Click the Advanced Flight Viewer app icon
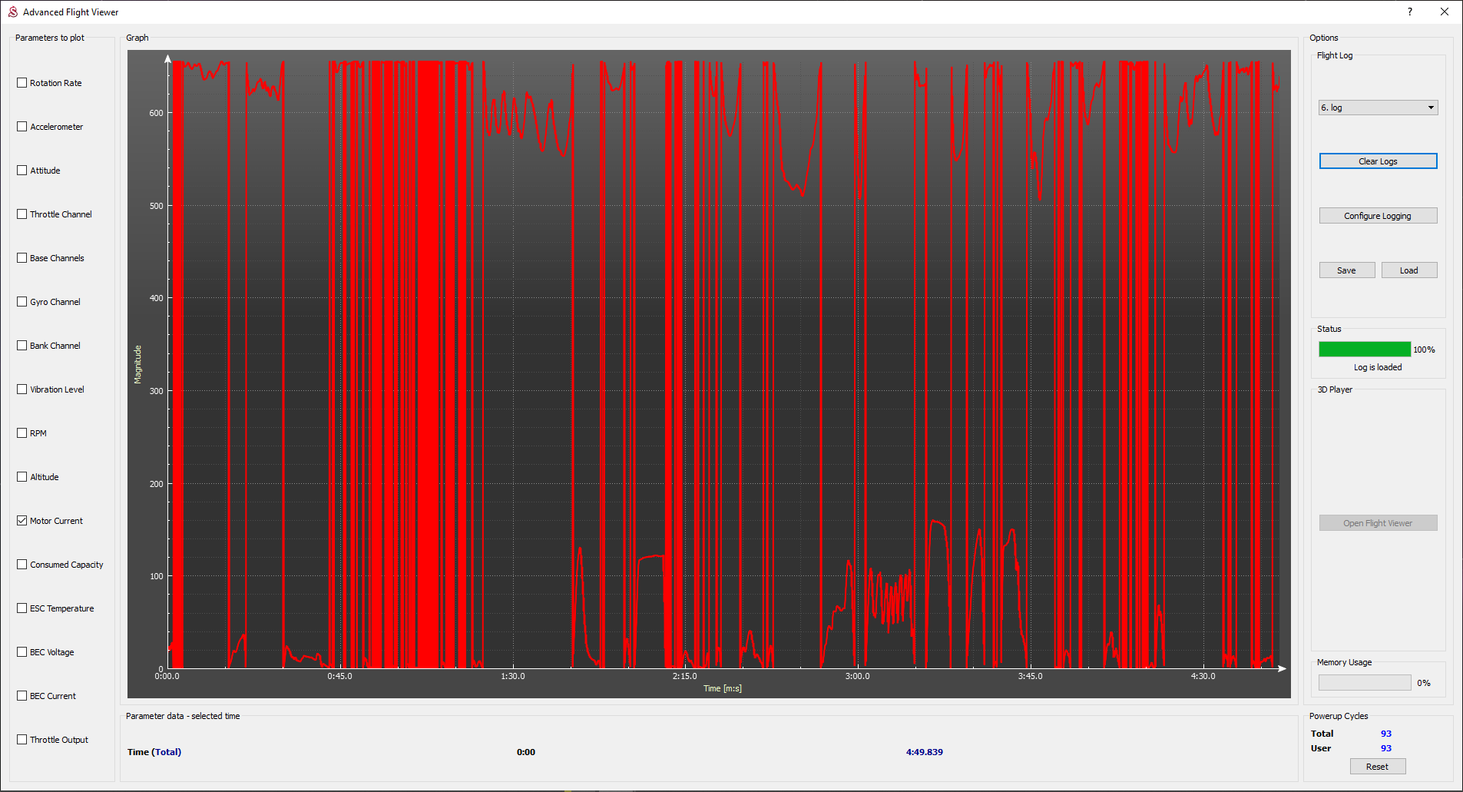The image size is (1463, 792). pos(12,12)
